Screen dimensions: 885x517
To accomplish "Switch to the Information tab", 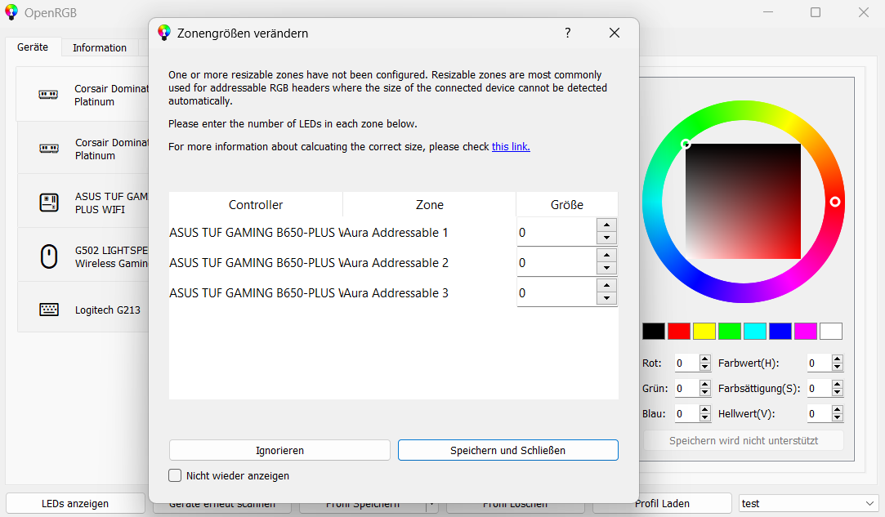I will (100, 48).
